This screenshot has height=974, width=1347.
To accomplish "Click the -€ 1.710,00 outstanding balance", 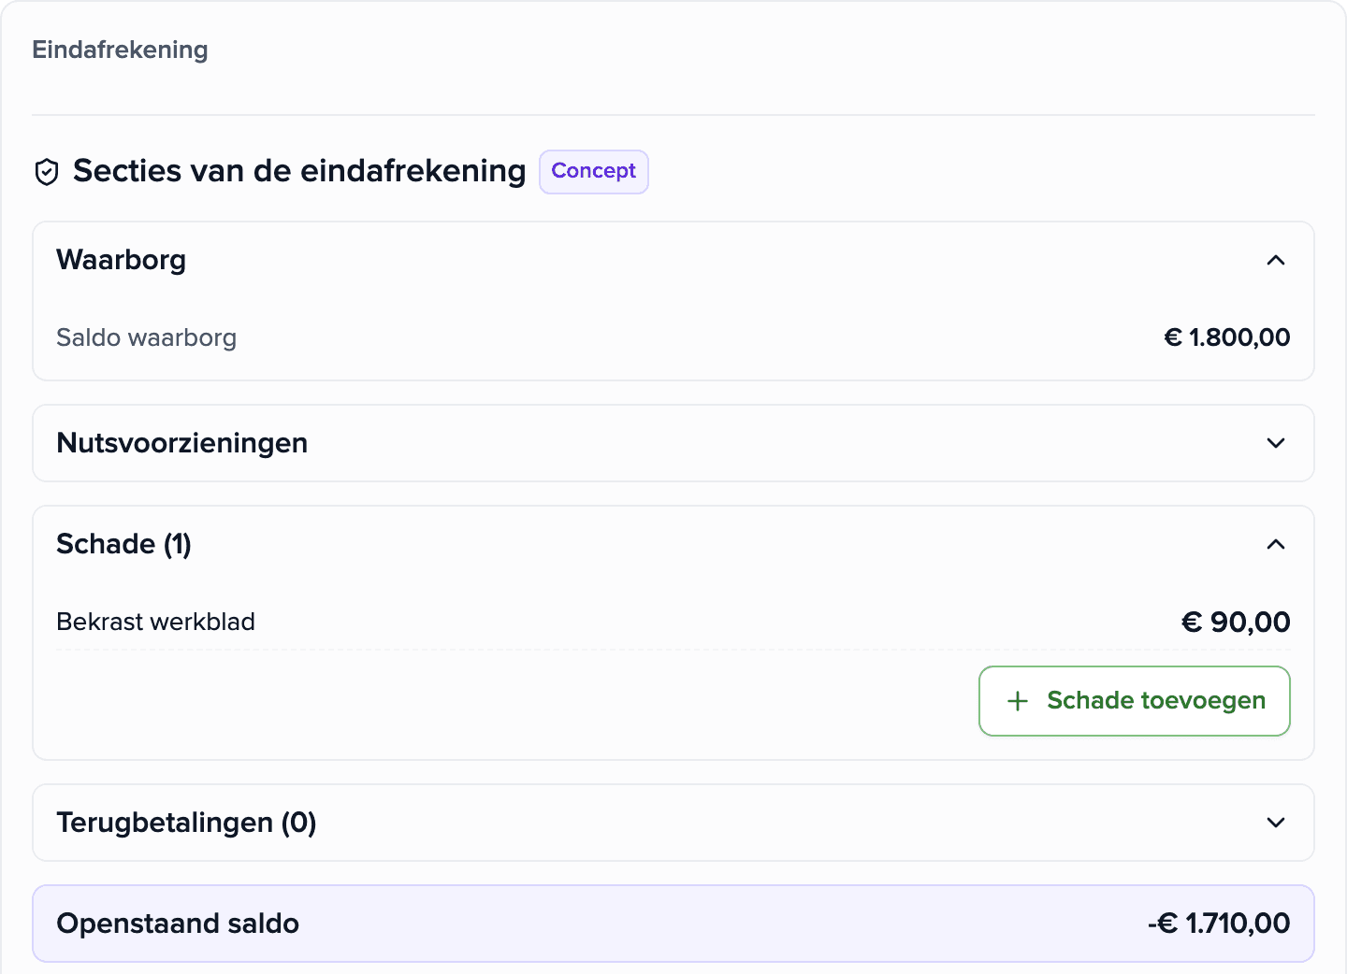I will coord(1219,924).
